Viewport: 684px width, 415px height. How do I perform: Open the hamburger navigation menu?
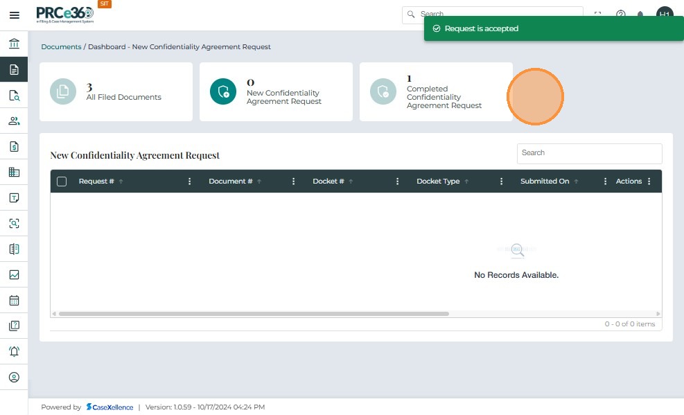click(x=14, y=15)
